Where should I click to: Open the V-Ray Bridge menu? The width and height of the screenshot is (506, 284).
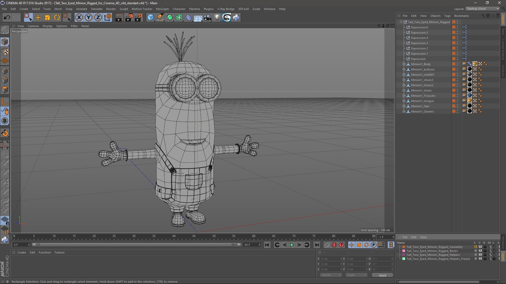[x=226, y=9]
